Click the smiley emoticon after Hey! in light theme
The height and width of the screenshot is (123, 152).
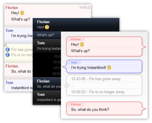(22, 13)
